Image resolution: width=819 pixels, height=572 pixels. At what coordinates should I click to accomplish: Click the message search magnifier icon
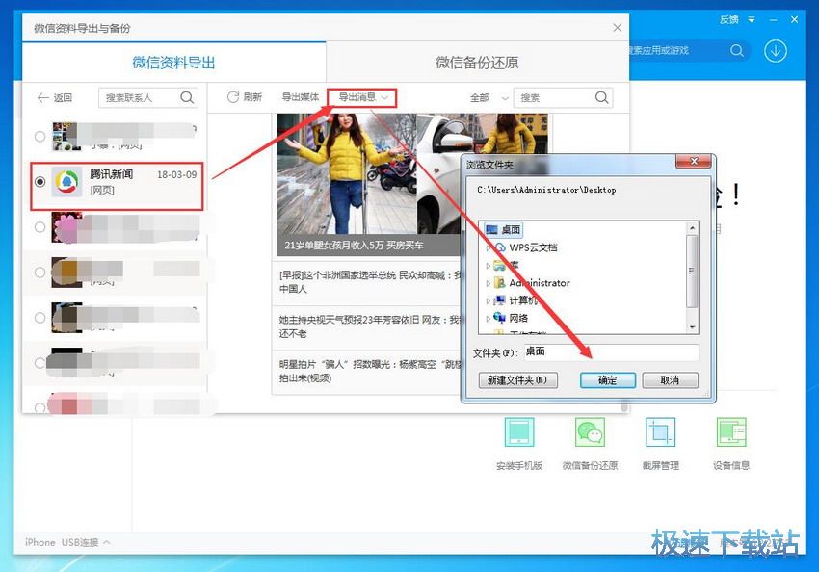pyautogui.click(x=601, y=97)
